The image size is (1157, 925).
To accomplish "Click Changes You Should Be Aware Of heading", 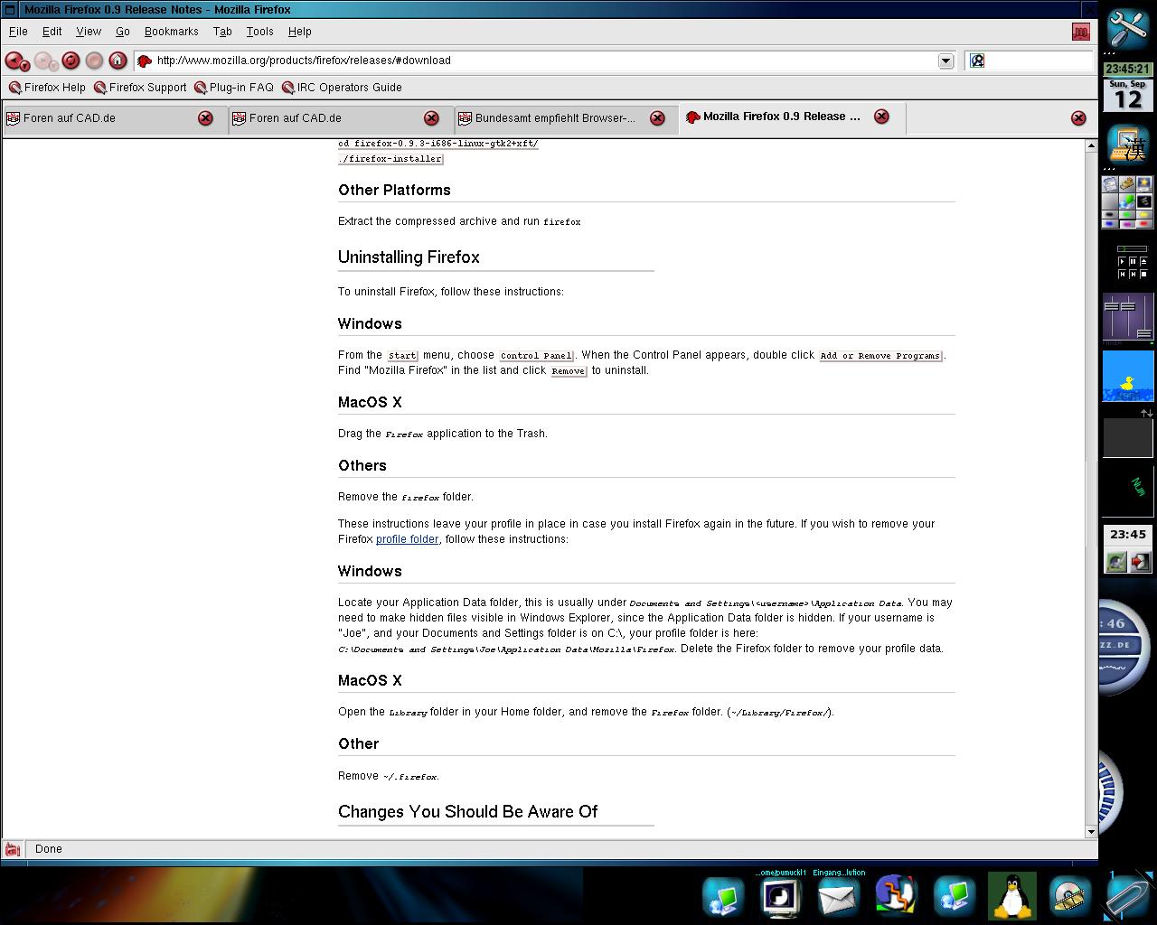I will pos(467,812).
